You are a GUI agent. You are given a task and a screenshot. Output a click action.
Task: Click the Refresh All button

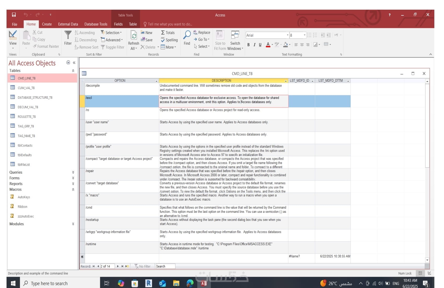click(133, 40)
